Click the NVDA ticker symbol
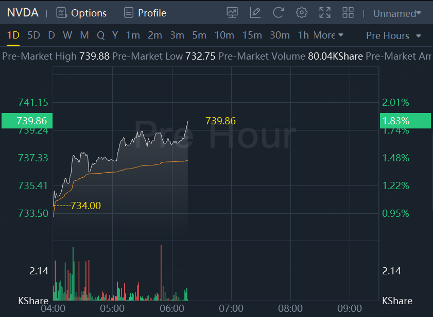 pyautogui.click(x=23, y=13)
